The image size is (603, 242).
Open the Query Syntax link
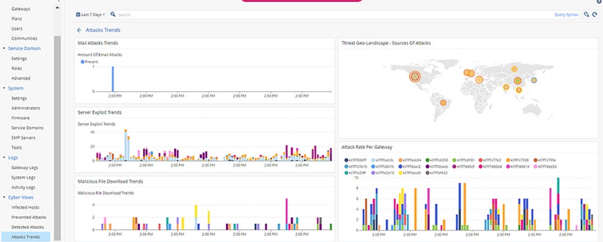click(566, 14)
